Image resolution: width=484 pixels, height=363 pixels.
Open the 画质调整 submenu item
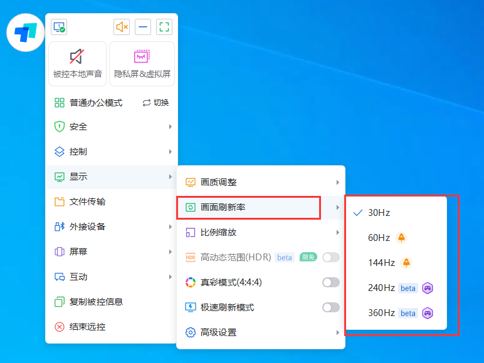pyautogui.click(x=261, y=182)
